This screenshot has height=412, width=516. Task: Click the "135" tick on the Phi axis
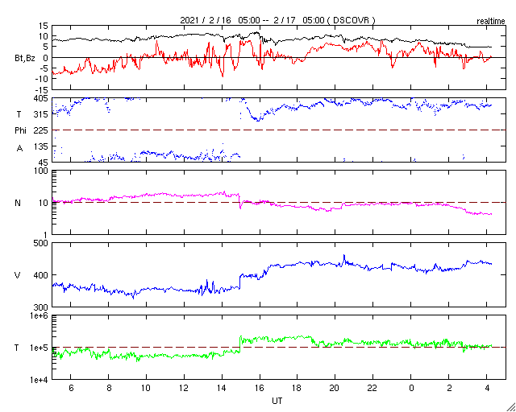41,146
